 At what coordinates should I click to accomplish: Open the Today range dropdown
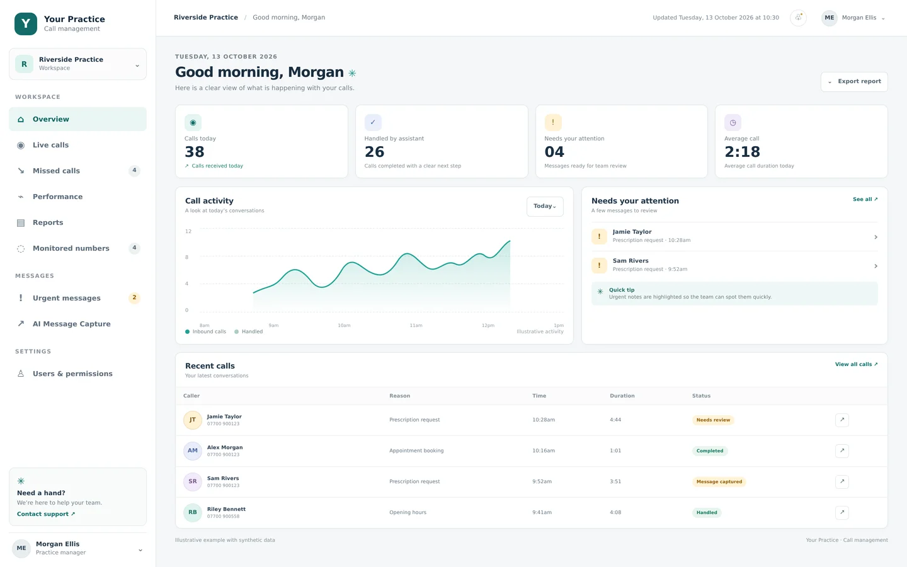[545, 207]
